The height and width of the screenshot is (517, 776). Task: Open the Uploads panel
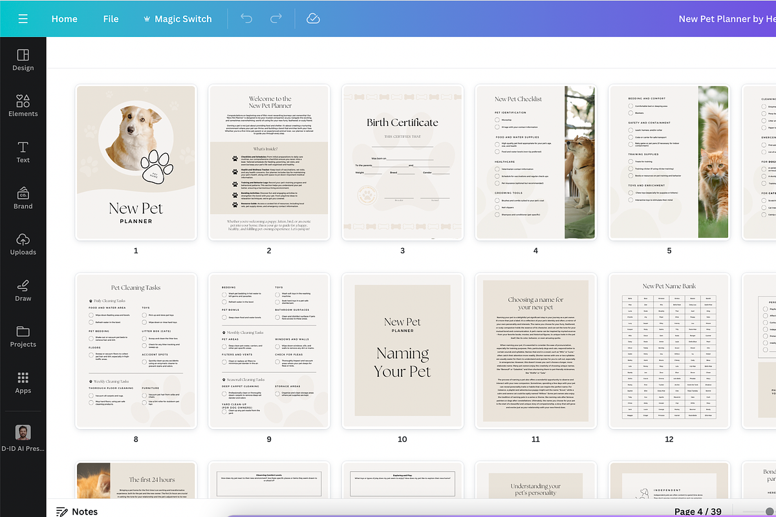point(23,244)
